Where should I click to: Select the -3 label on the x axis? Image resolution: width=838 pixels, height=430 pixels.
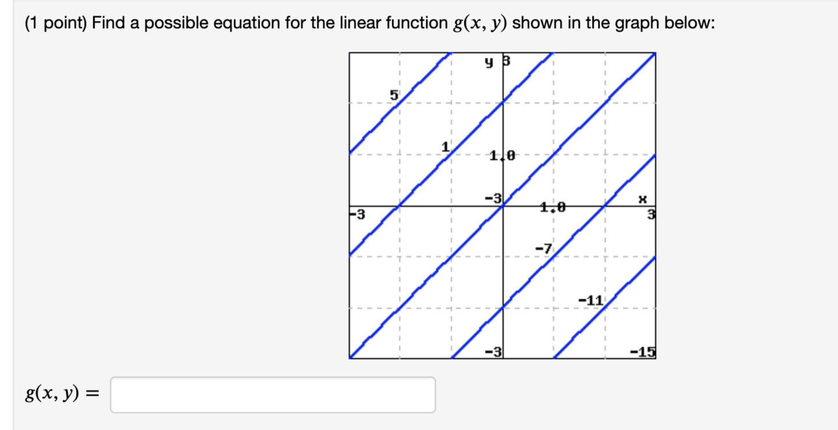click(x=355, y=214)
